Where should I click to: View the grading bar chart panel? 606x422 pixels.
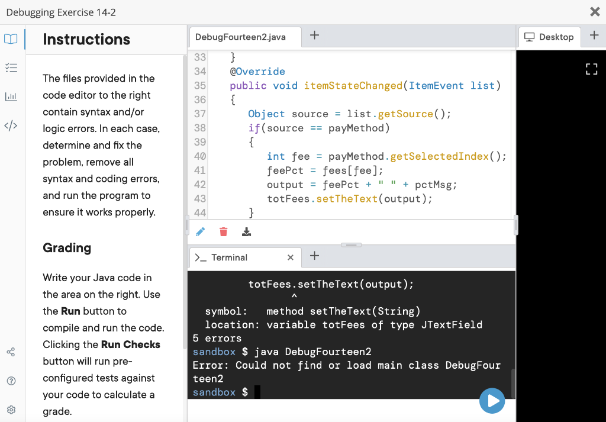pyautogui.click(x=11, y=96)
